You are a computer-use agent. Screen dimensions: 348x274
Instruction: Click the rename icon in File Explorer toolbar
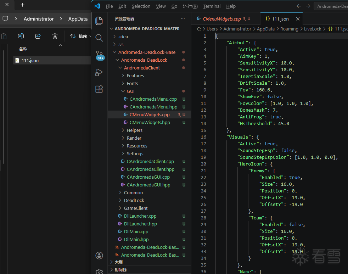click(x=21, y=36)
